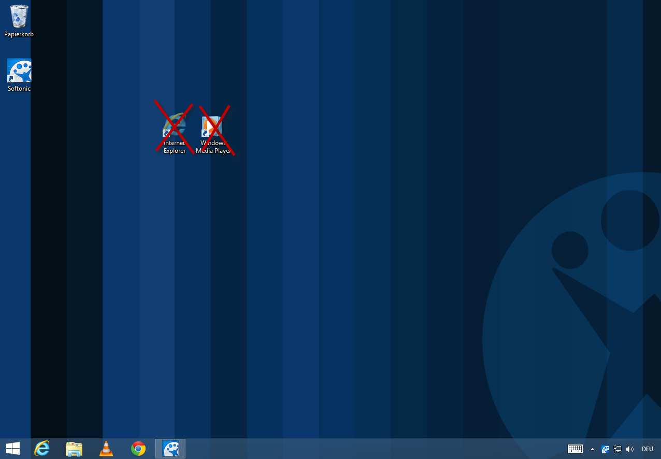661x459 pixels.
Task: Click the "Windows Media Player" label text
Action: tap(213, 147)
